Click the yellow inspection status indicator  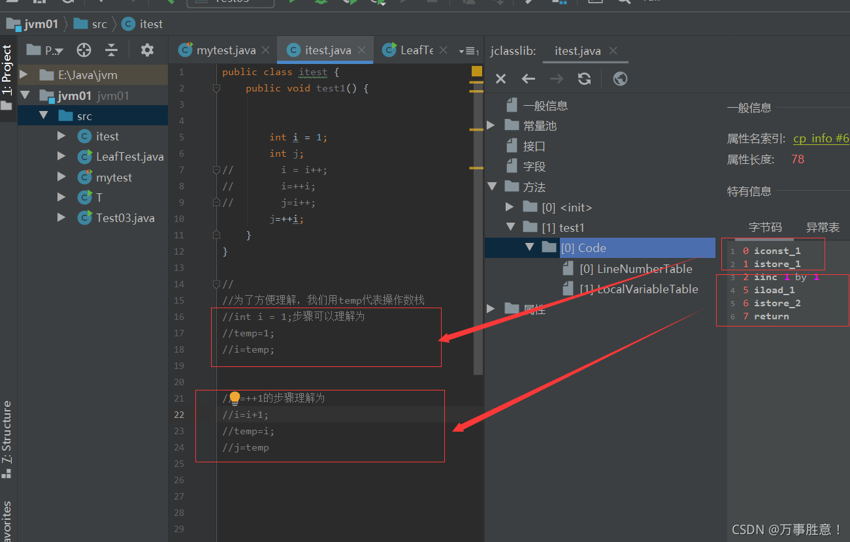[x=477, y=71]
